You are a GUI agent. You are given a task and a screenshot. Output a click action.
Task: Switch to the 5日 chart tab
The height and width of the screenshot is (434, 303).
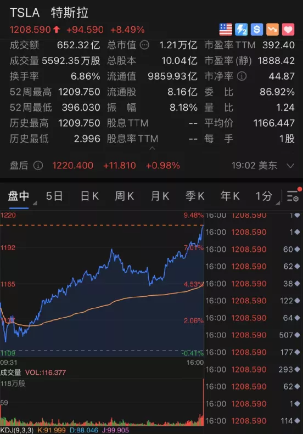tap(54, 196)
